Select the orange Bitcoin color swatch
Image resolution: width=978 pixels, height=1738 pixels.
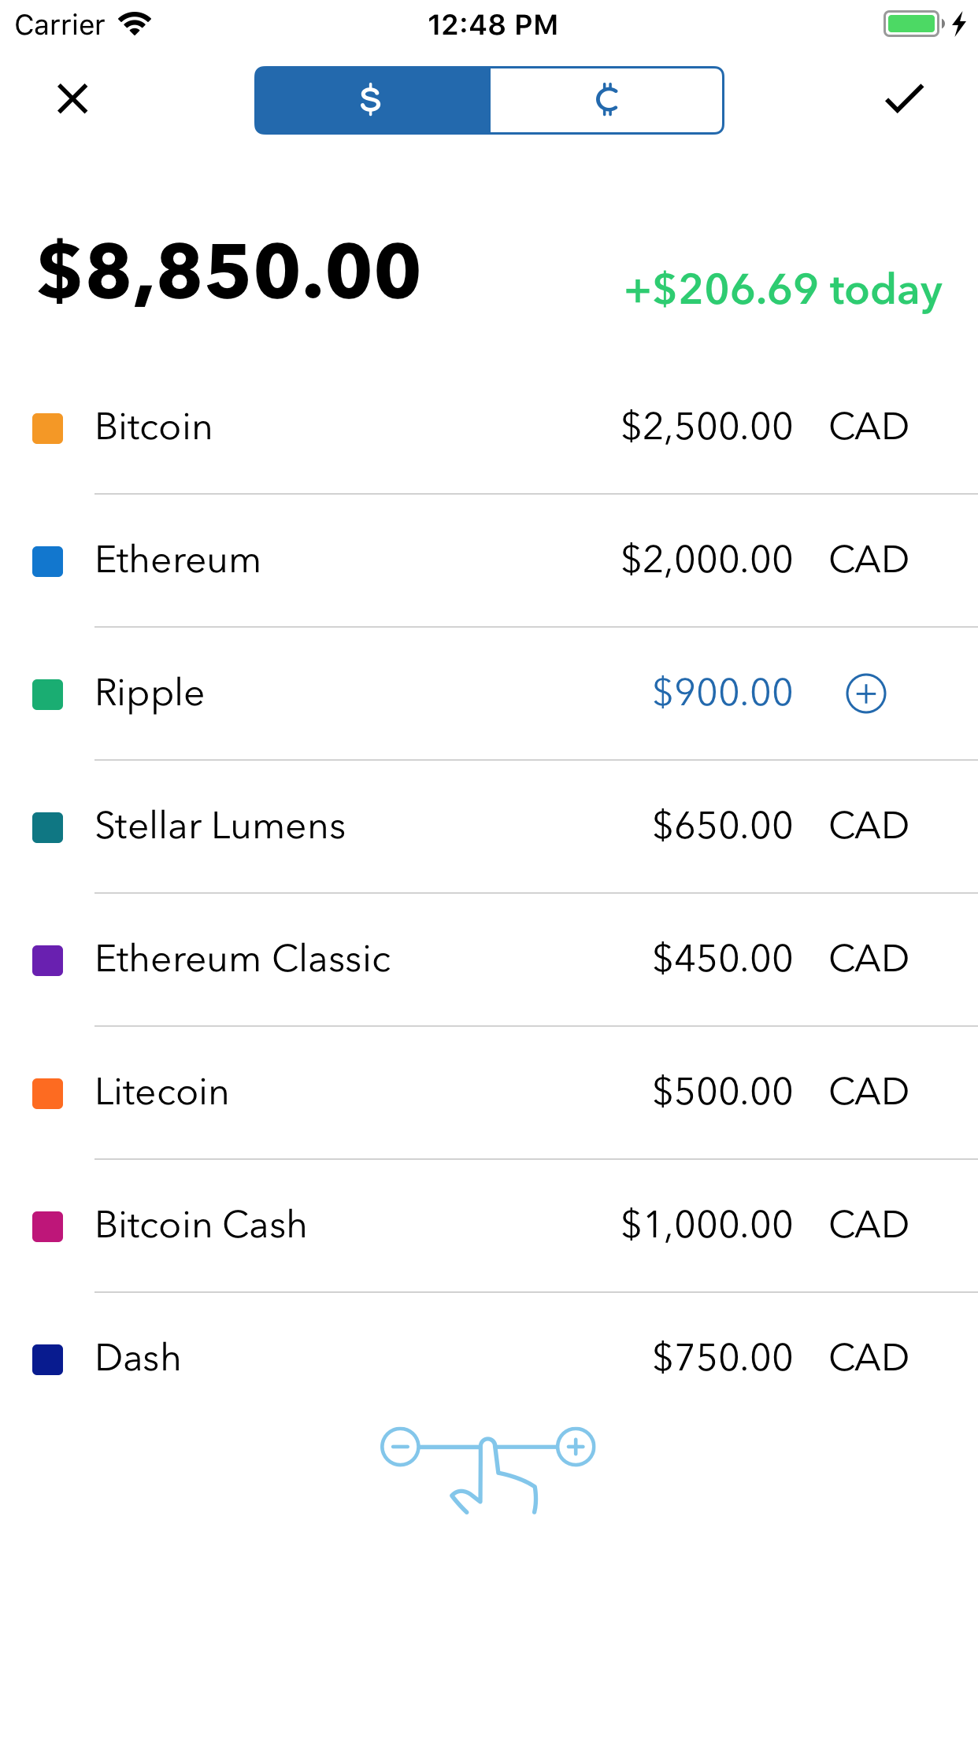[x=47, y=428]
